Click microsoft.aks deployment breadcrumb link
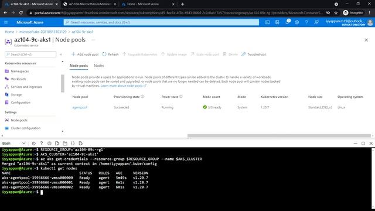Image resolution: width=375 pixels, height=211 pixels. click(43, 32)
